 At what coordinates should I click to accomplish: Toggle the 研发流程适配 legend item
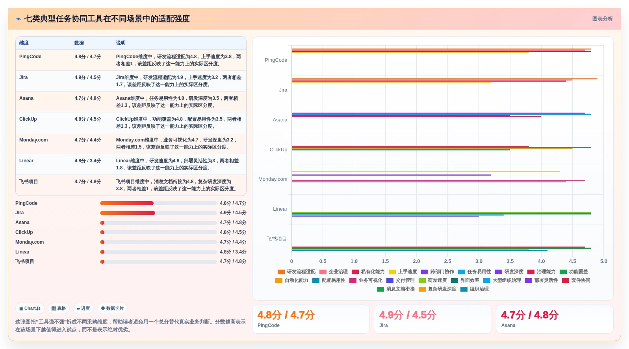tap(297, 272)
